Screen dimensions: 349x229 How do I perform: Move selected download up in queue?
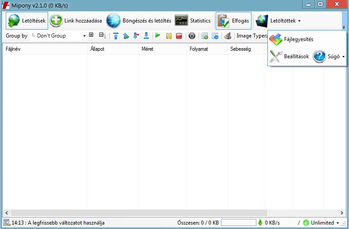126,36
